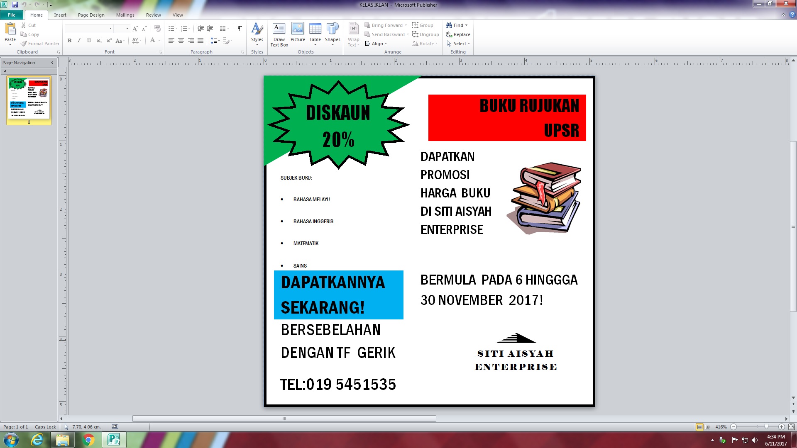Switch to the Page Design tab
Viewport: 797px width, 448px height.
pos(91,15)
